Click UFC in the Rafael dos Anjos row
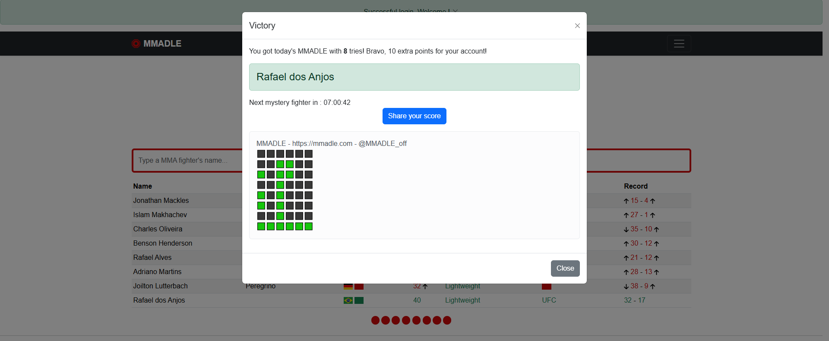Image resolution: width=829 pixels, height=341 pixels. coord(549,300)
